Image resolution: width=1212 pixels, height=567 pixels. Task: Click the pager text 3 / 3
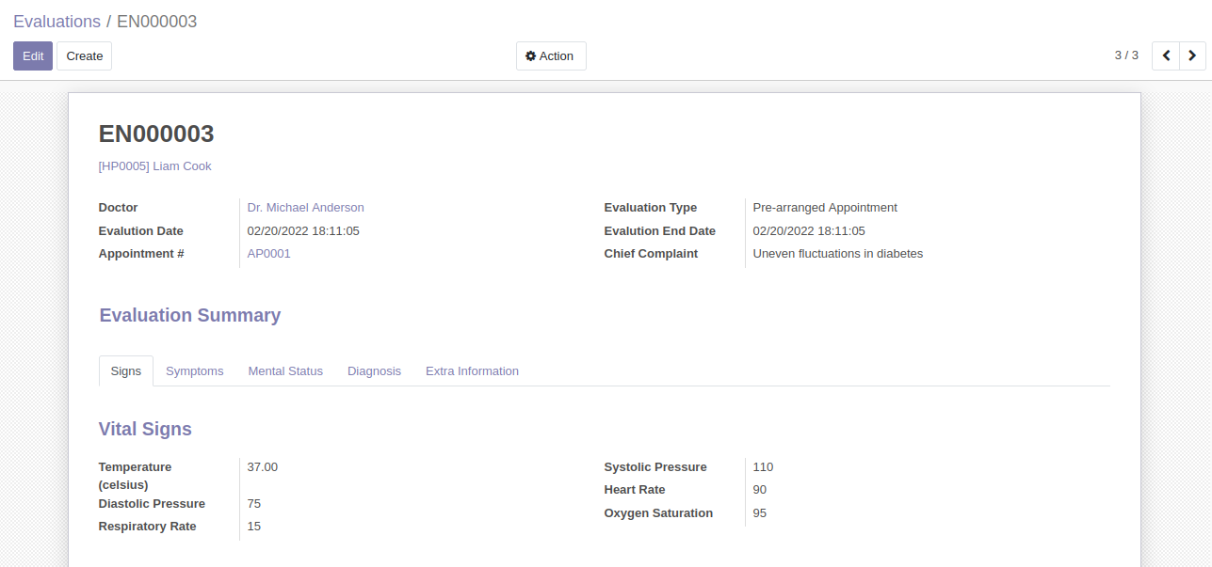[1126, 55]
